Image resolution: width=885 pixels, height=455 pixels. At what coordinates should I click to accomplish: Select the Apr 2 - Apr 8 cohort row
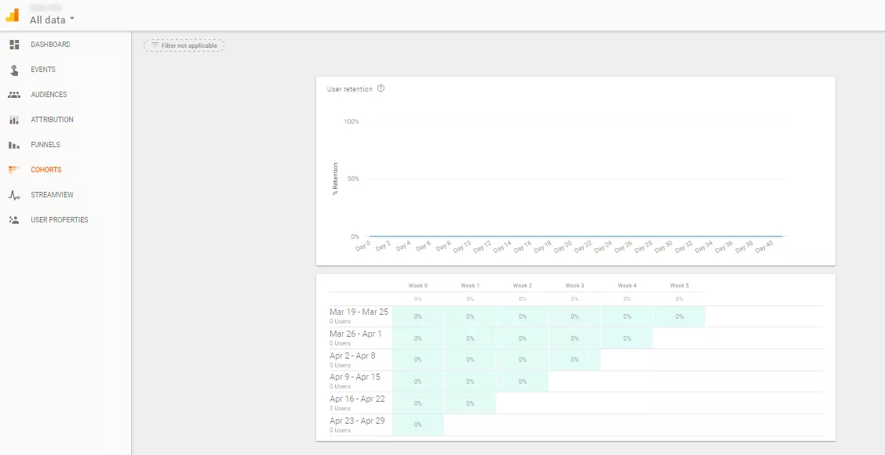576,359
